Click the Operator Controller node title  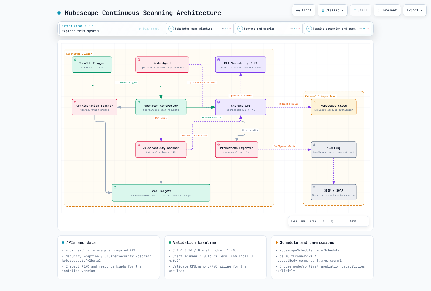point(161,106)
